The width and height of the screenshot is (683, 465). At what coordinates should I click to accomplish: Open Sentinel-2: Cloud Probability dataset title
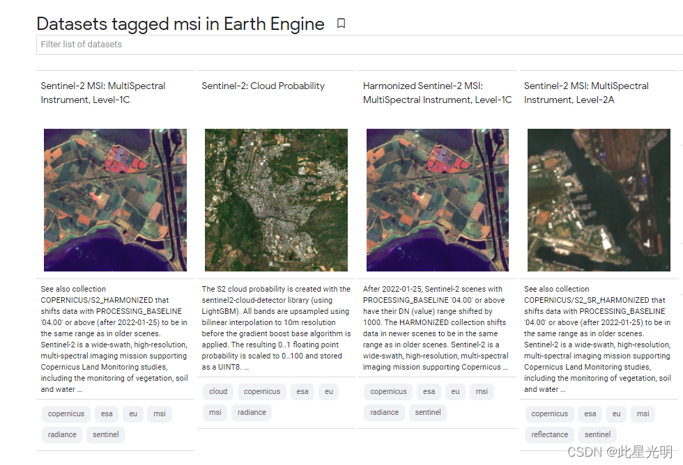point(263,86)
